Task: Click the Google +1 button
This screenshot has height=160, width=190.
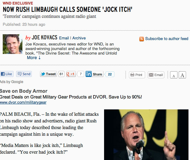Action: click(71, 74)
